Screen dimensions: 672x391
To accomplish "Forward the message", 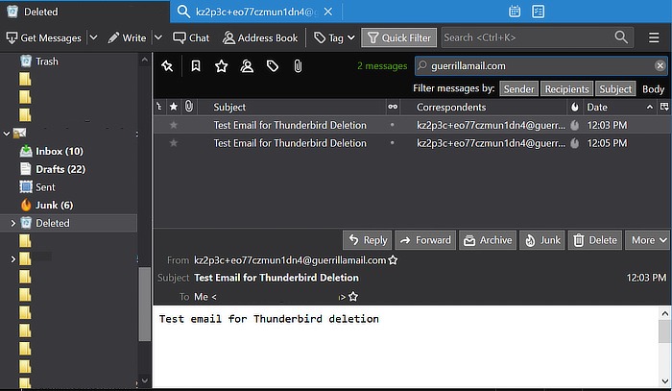I will 425,240.
